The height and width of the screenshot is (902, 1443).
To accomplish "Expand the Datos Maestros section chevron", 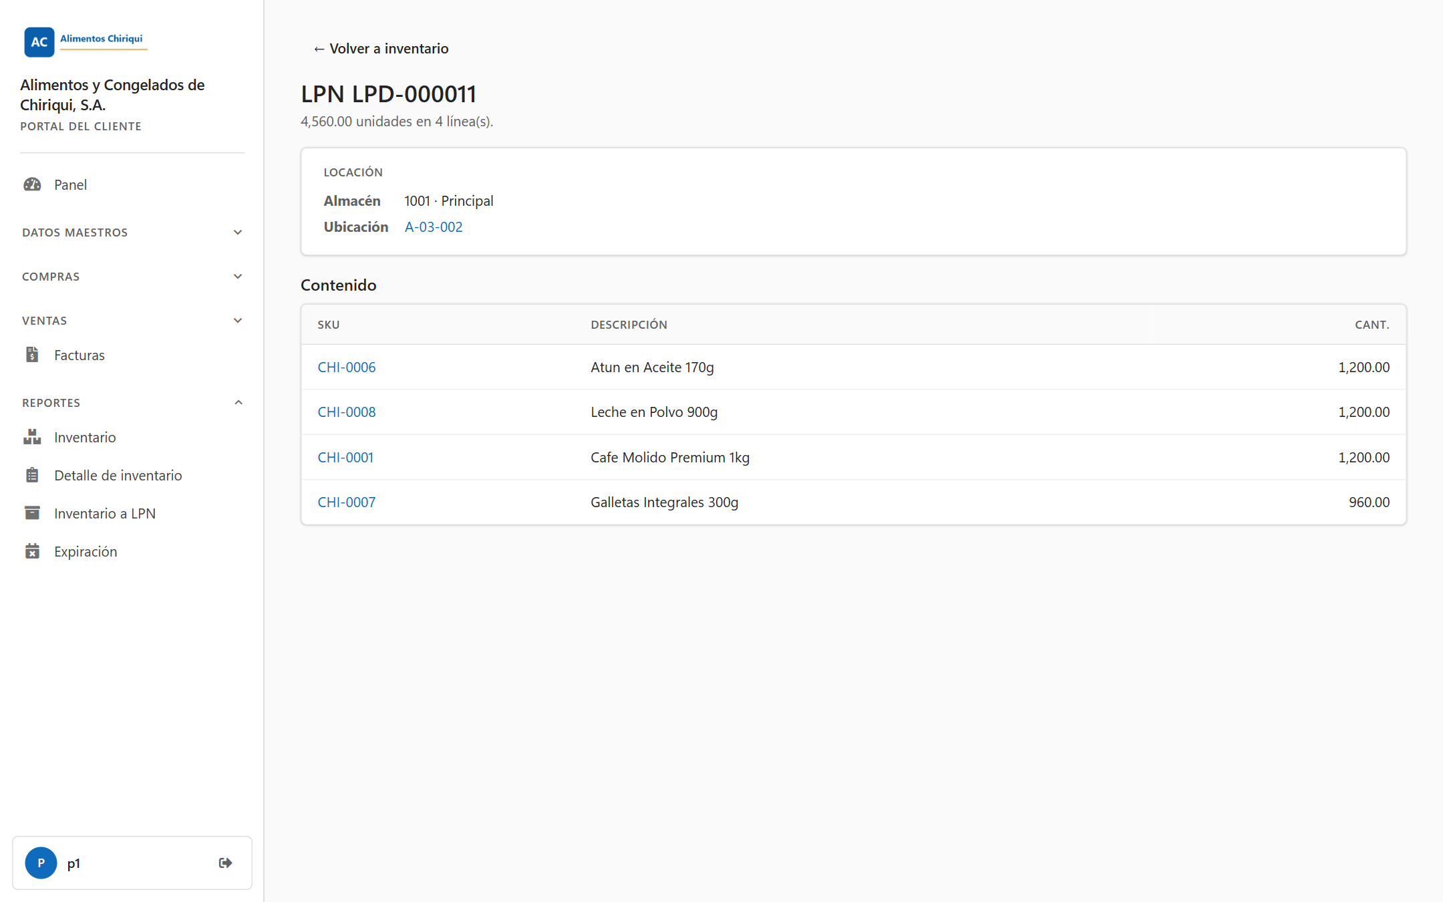I will [x=238, y=233].
